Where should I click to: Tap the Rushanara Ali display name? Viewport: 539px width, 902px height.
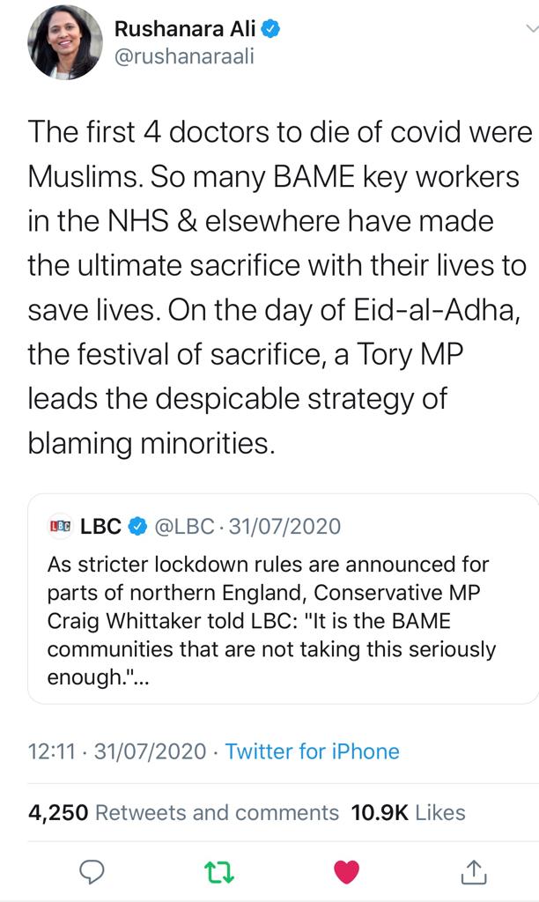[185, 31]
